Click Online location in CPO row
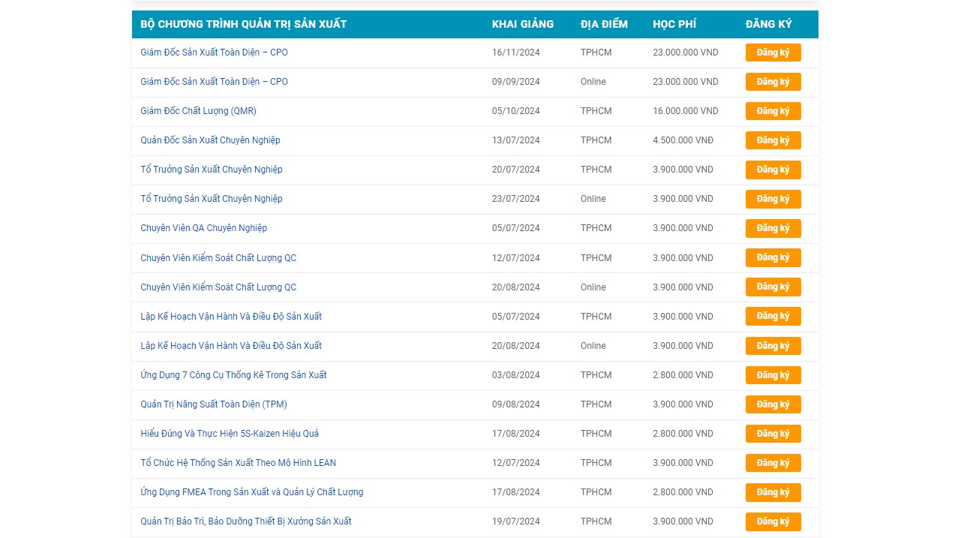This screenshot has height=538, width=955. [593, 82]
